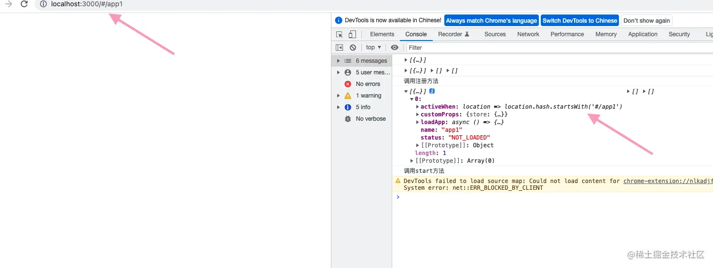The image size is (713, 268).
Task: Open the Performance tab
Action: (x=567, y=34)
